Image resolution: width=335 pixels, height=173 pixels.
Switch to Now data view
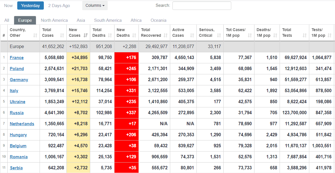[8, 6]
